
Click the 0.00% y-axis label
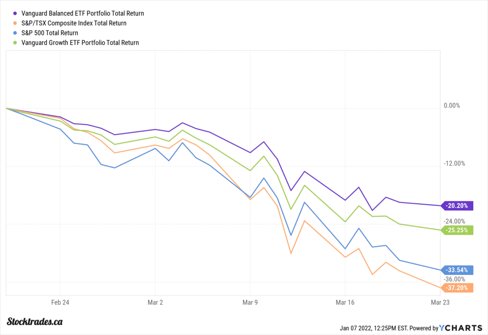coord(452,106)
